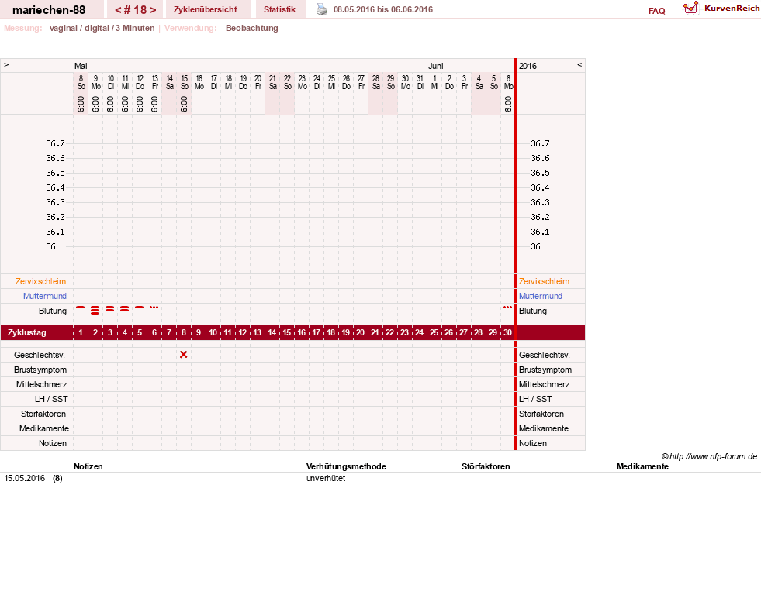Click the left Zervixschleim label
This screenshot has width=761, height=605.
coord(41,282)
